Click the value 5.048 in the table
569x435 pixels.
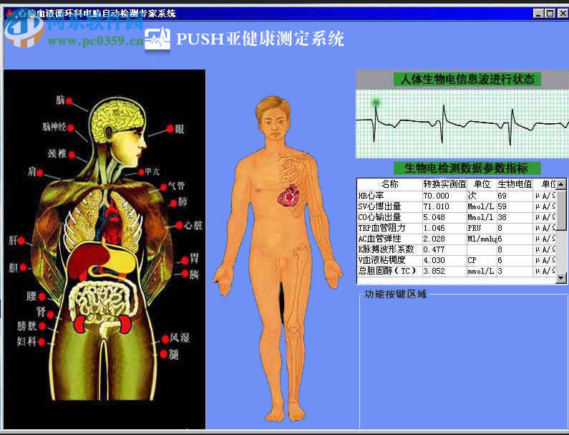coord(434,217)
